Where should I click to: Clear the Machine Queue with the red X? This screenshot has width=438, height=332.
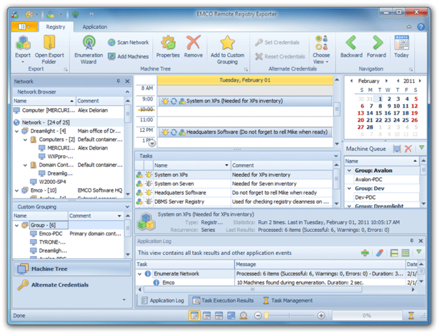click(x=408, y=149)
